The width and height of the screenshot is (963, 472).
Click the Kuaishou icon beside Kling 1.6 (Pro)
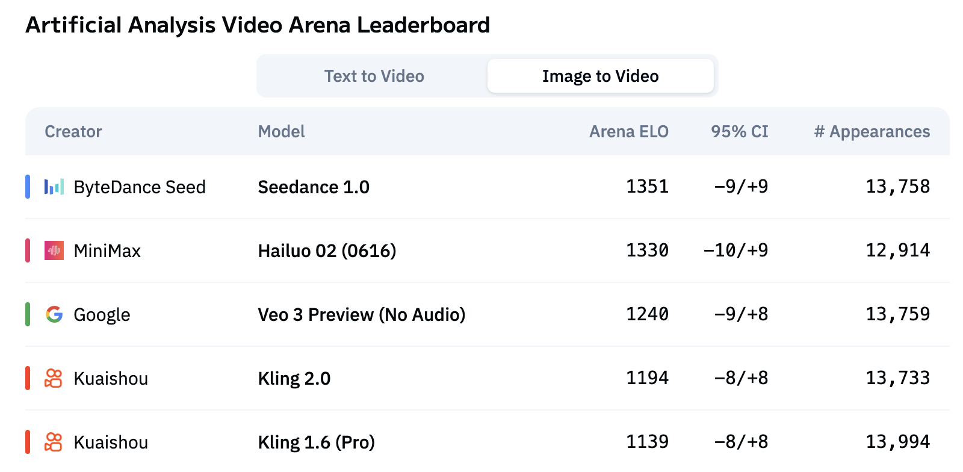(x=54, y=442)
